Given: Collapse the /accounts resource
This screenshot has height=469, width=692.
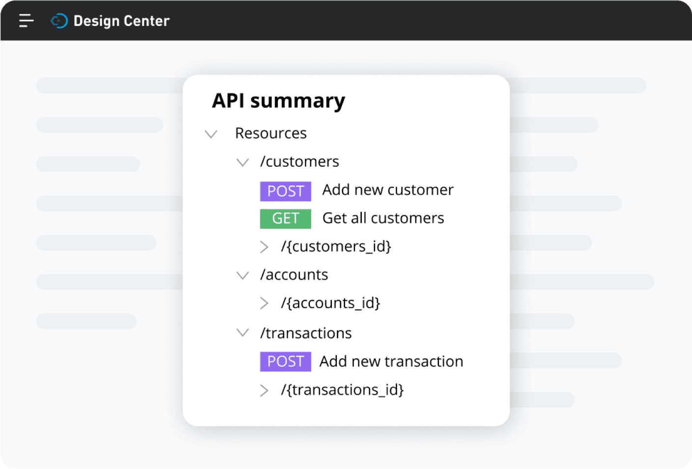Looking at the screenshot, I should tap(243, 275).
